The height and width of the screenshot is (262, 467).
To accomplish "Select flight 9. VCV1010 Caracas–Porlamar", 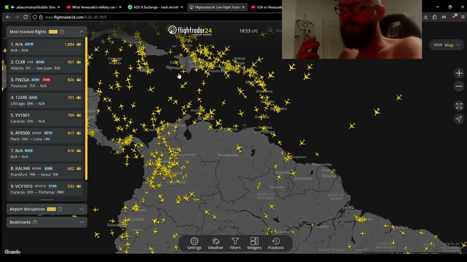I will (46, 189).
